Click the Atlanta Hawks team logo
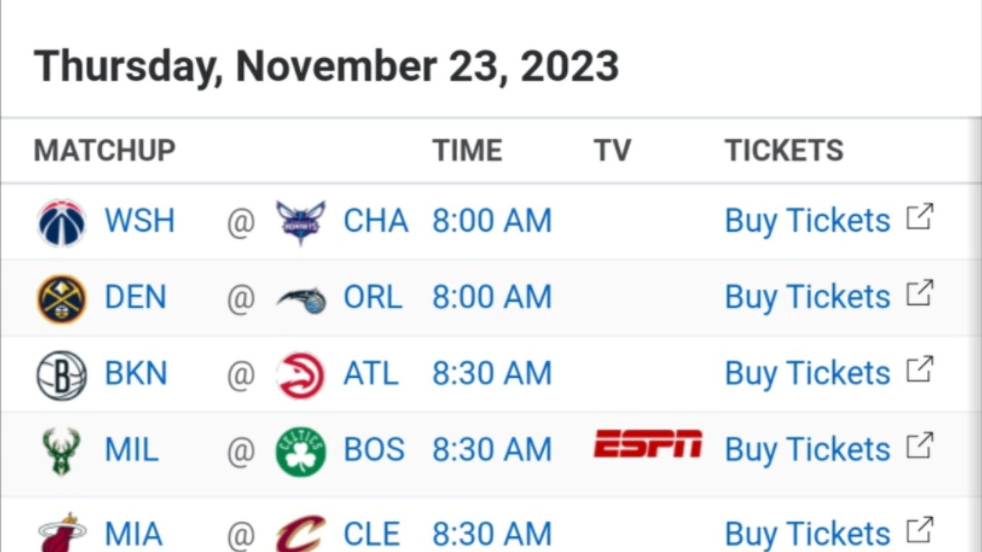This screenshot has height=552, width=982. click(300, 375)
